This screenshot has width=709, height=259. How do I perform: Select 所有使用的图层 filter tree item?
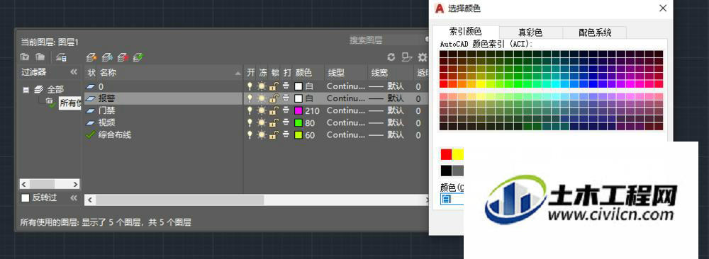tap(69, 103)
